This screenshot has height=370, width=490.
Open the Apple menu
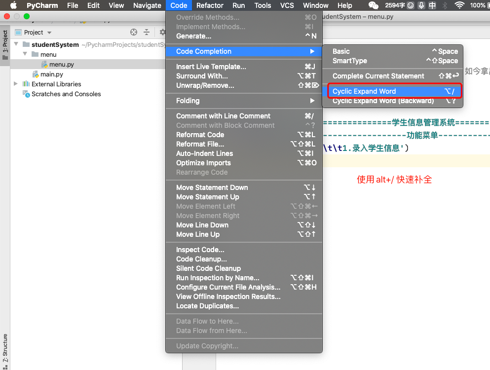click(x=13, y=5)
